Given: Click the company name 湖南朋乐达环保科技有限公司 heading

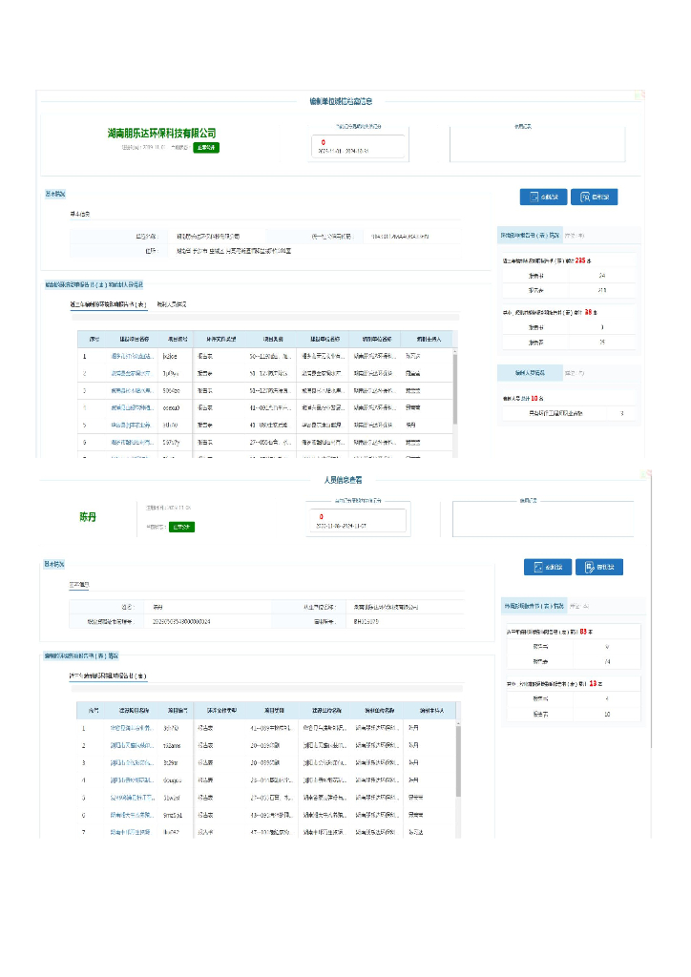Looking at the screenshot, I should (x=162, y=133).
